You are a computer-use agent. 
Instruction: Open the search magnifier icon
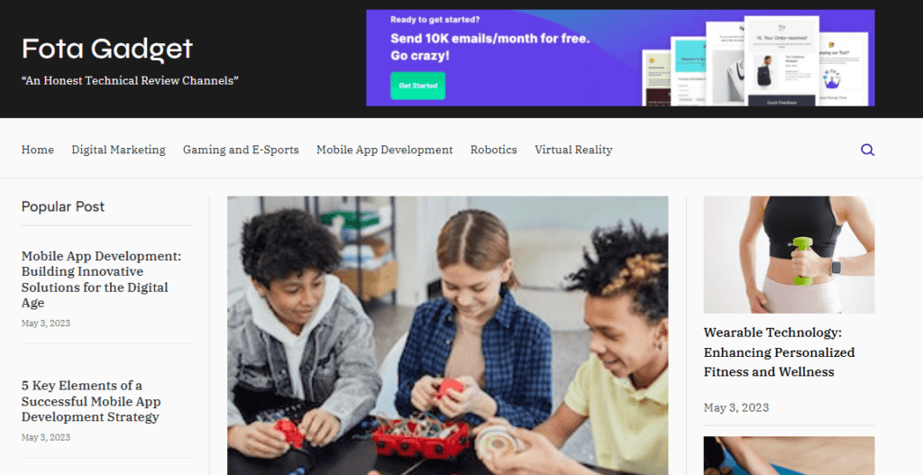(867, 150)
